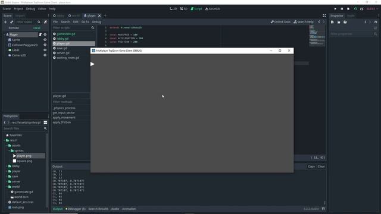Open the AssetLib workspace
The height and width of the screenshot is (214, 381).
pyautogui.click(x=213, y=9)
